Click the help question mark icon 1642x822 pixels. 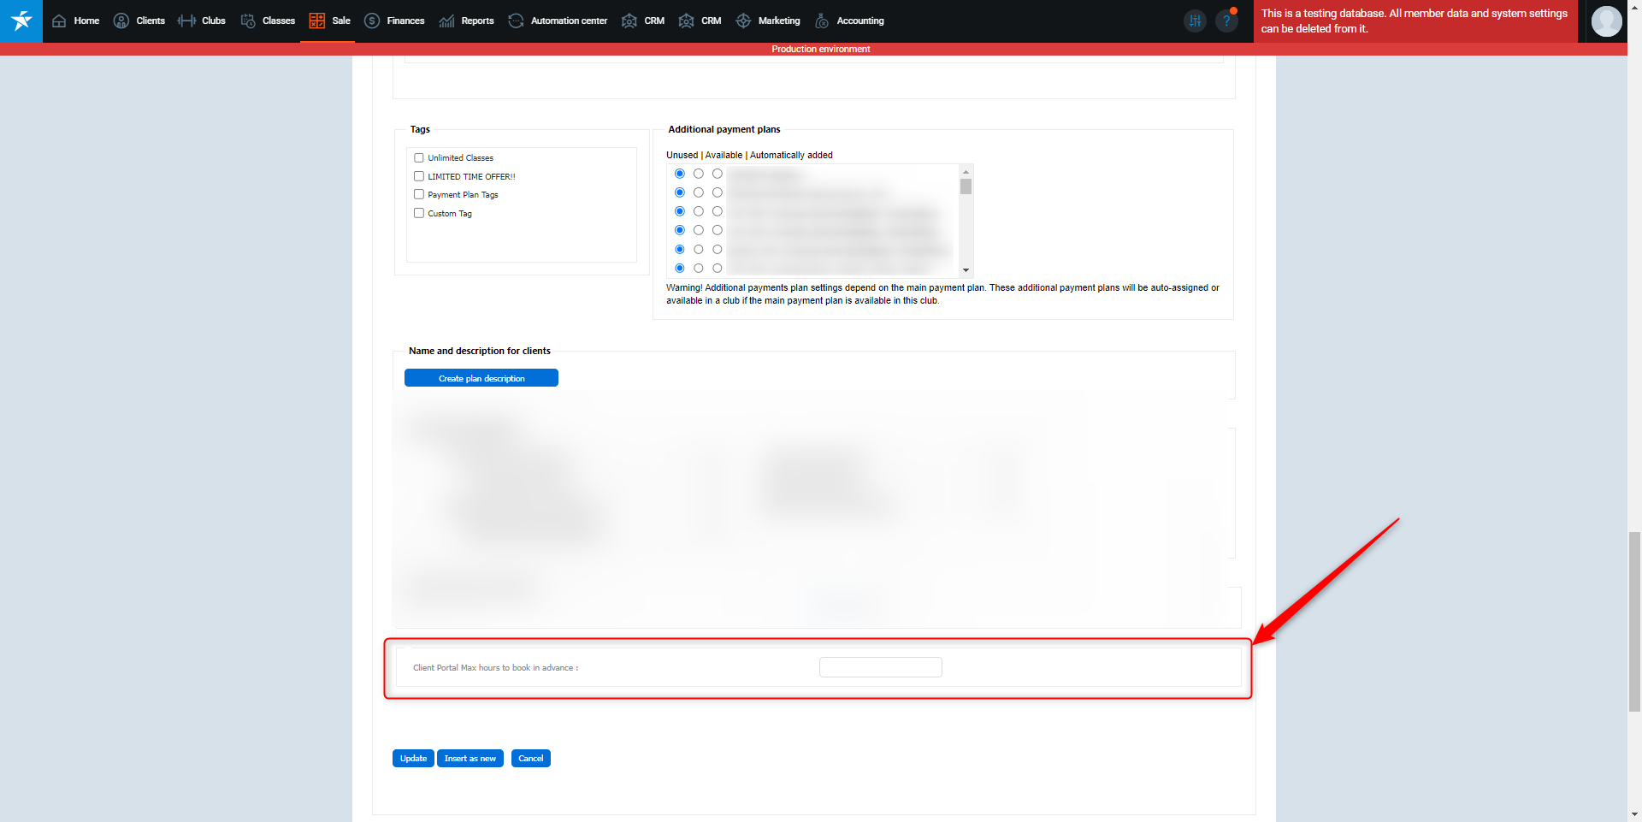tap(1226, 21)
